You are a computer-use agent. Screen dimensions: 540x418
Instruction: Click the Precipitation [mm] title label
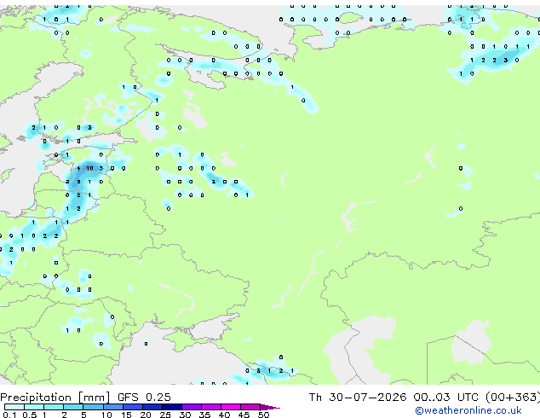[x=55, y=398]
